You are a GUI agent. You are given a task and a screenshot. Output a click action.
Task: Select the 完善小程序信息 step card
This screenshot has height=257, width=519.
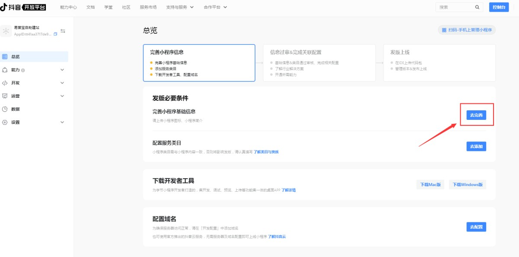[199, 63]
